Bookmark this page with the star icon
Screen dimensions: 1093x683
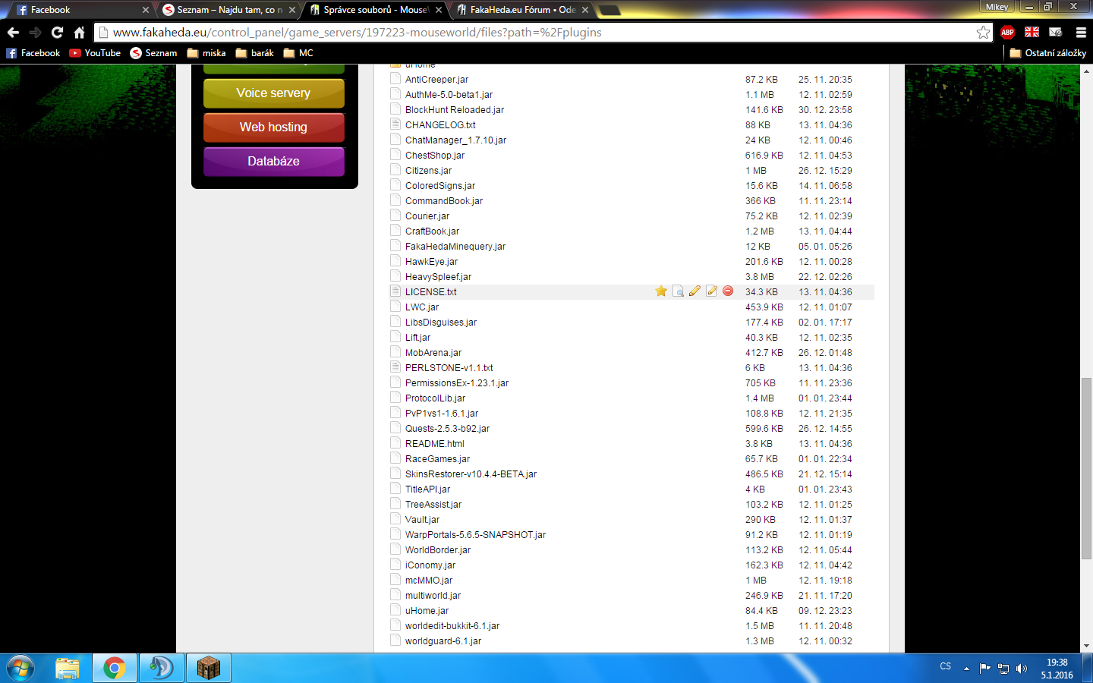point(983,32)
